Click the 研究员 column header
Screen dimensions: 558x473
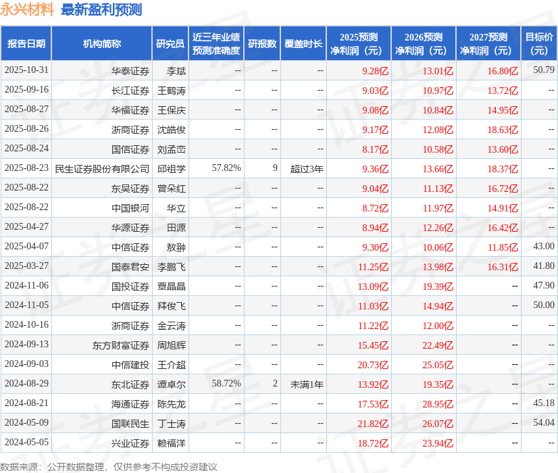[x=170, y=43]
